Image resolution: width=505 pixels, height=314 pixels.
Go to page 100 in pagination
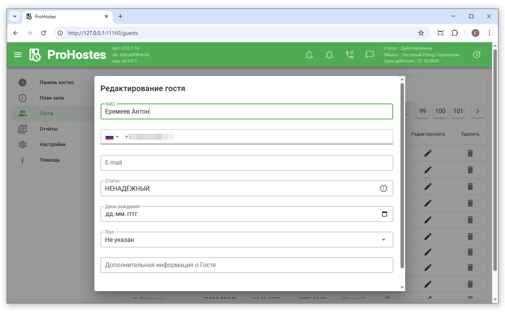click(x=440, y=111)
